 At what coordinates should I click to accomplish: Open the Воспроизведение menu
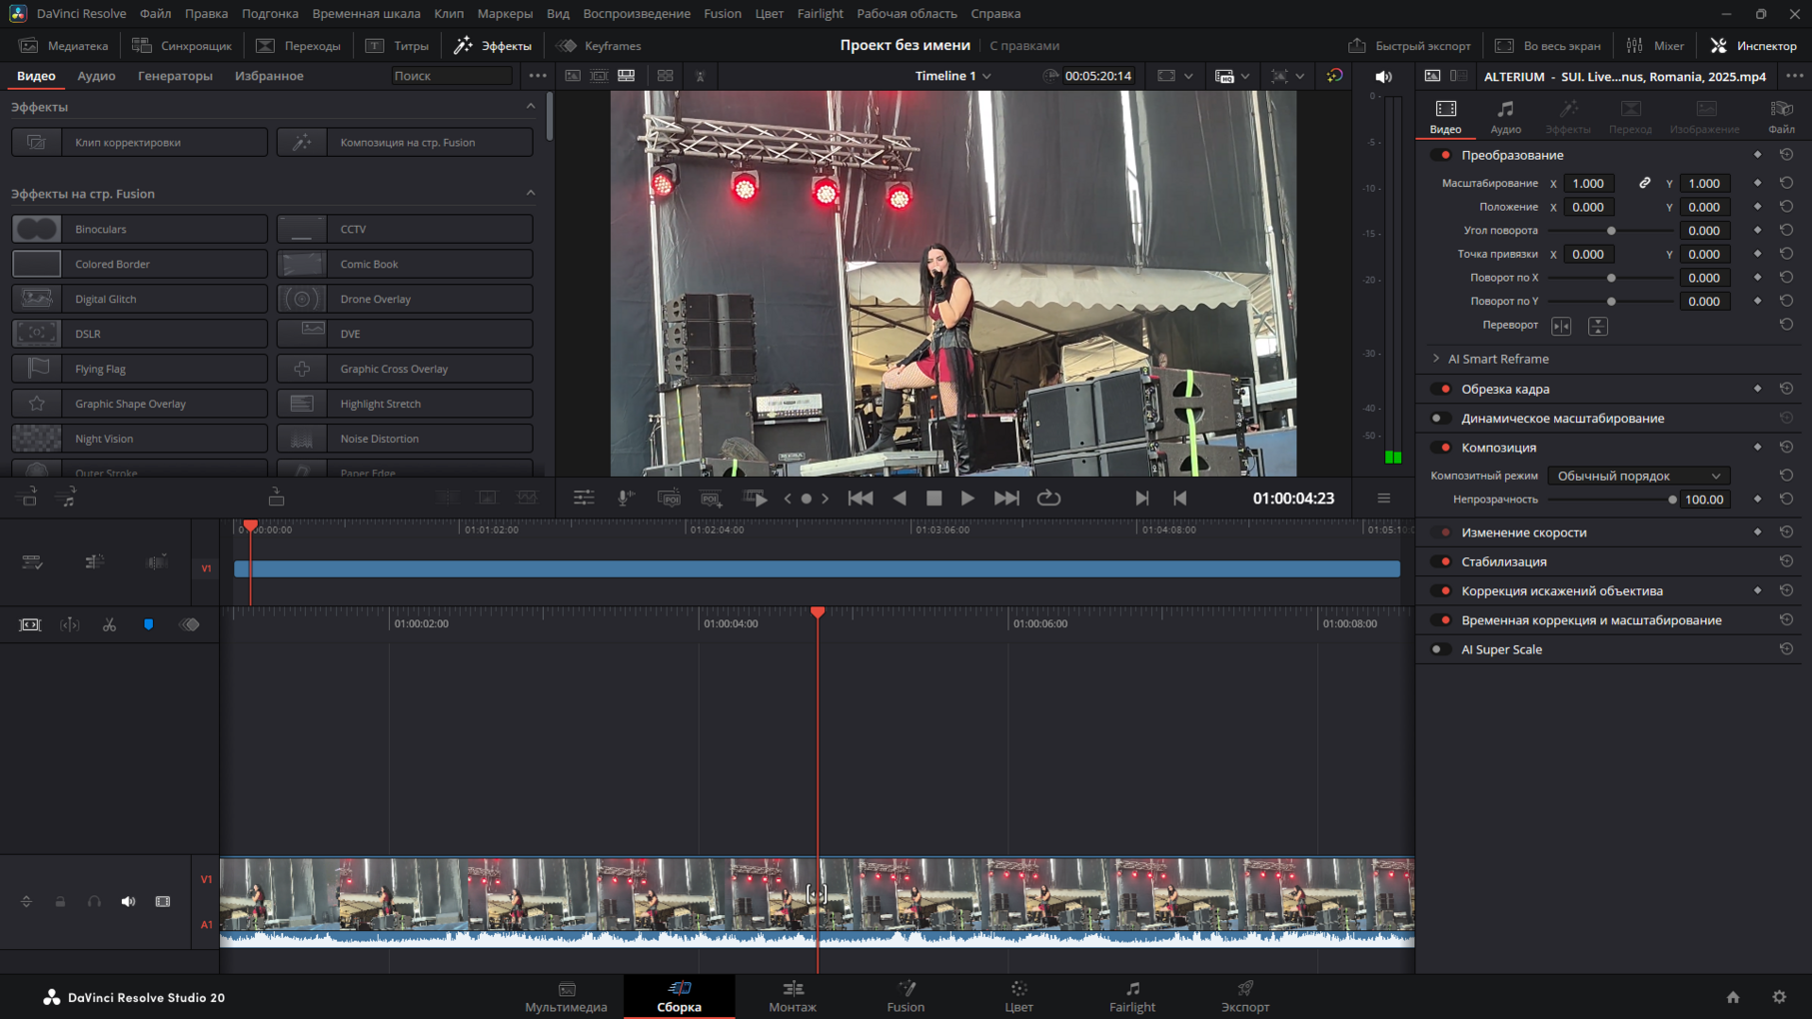(x=636, y=13)
